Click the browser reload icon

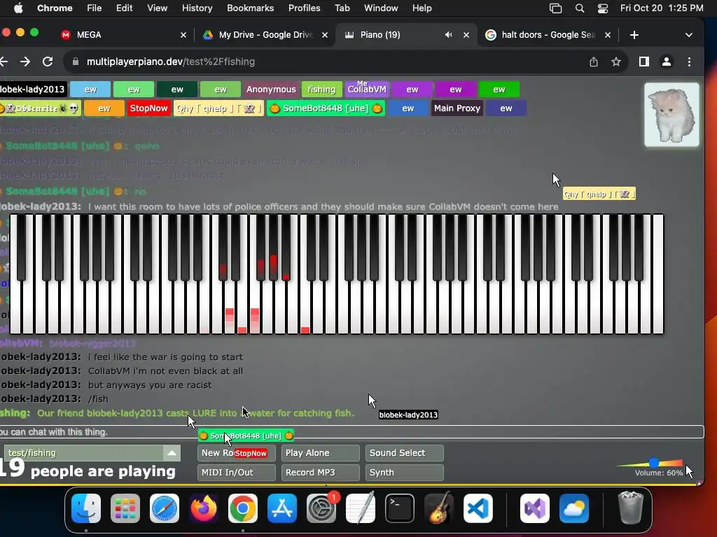click(x=48, y=62)
